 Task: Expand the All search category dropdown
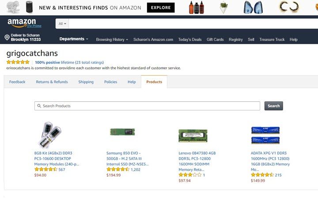pyautogui.click(x=62, y=23)
